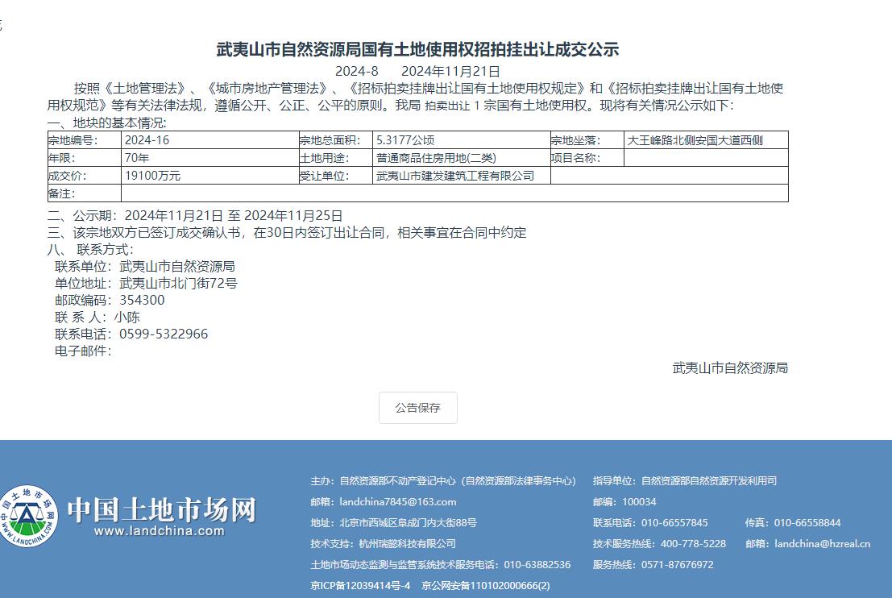This screenshot has width=892, height=598.
Task: Select the footer address 北京市西城区阜成门内大街88号
Action: click(x=408, y=522)
